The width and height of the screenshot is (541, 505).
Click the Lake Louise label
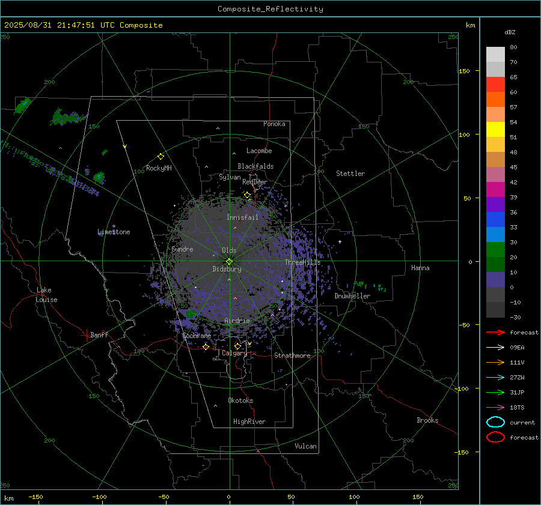coord(46,295)
